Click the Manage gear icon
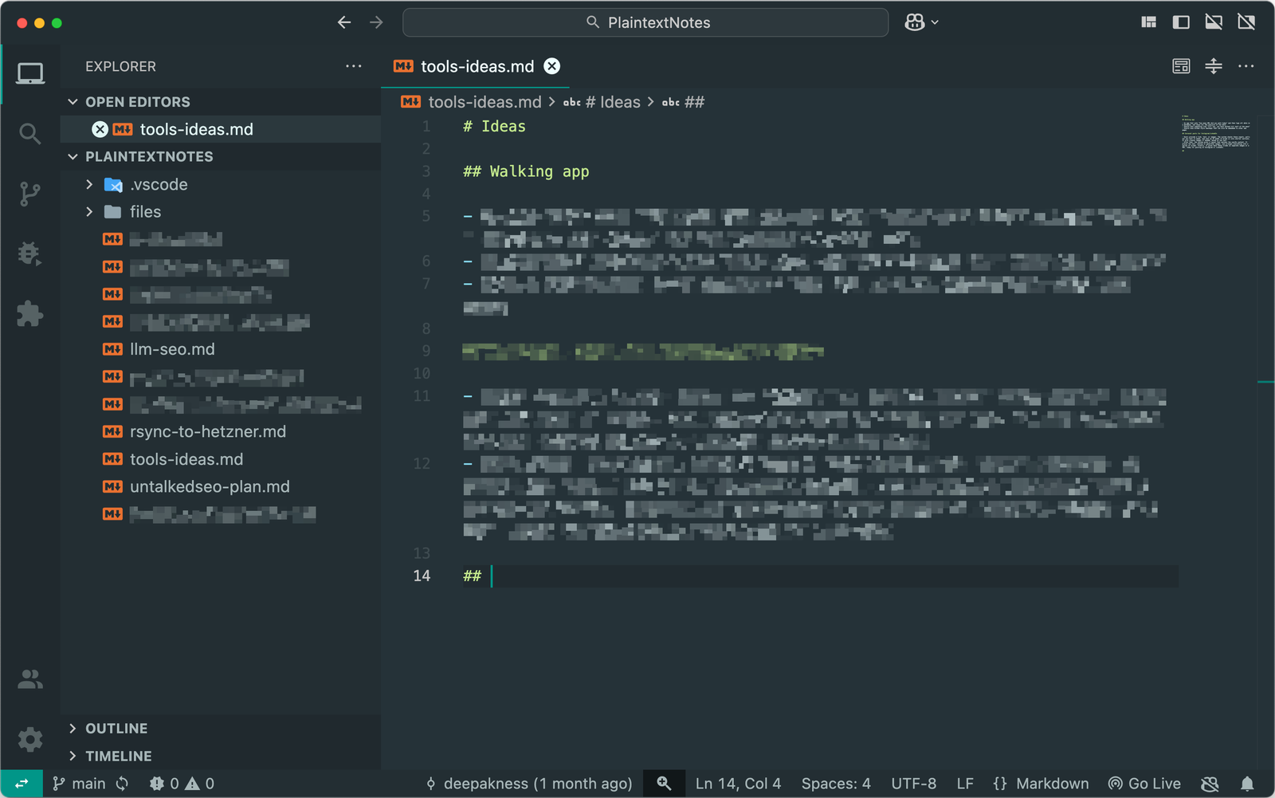 point(29,739)
